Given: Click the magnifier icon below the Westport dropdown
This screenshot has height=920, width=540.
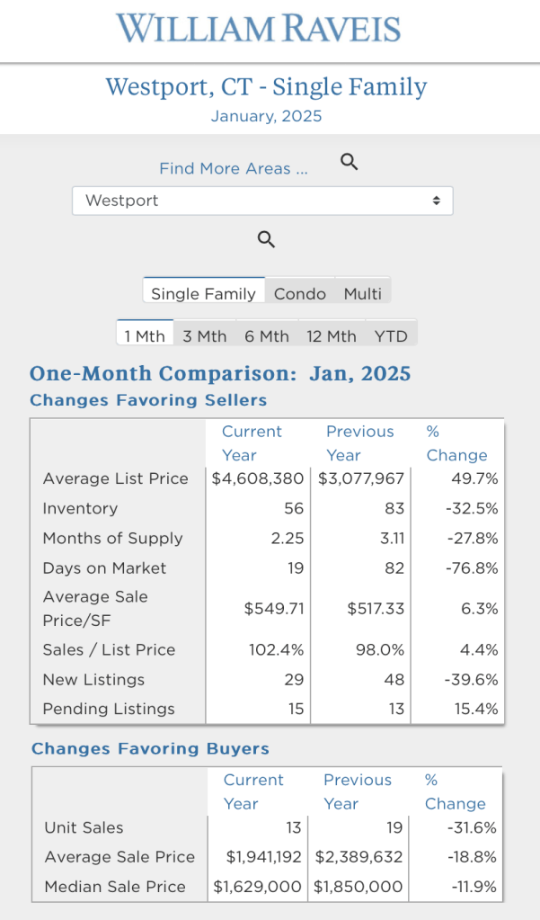Looking at the screenshot, I should (266, 239).
